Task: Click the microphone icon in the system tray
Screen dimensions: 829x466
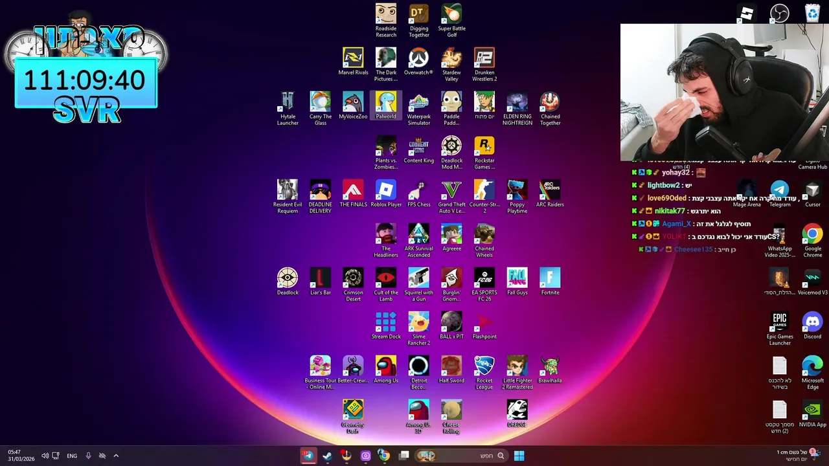Action: [x=89, y=456]
